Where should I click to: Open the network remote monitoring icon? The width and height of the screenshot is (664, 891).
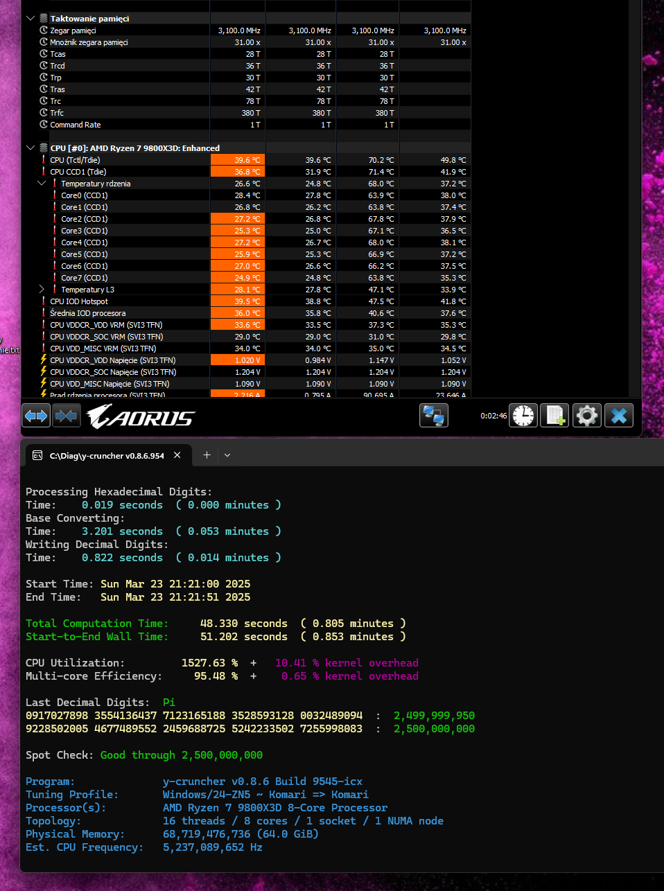(x=434, y=416)
